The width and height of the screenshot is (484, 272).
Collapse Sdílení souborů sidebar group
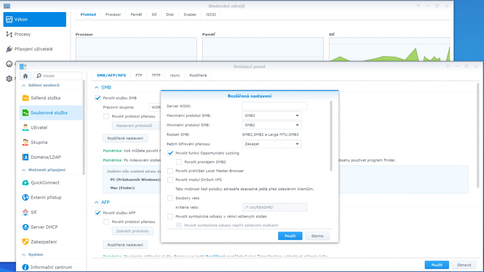[24, 85]
